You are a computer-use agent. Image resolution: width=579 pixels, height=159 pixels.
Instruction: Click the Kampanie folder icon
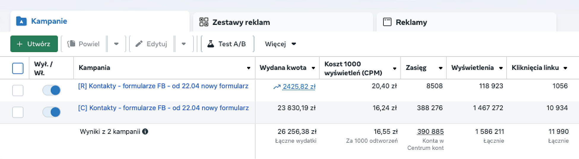[x=21, y=21]
